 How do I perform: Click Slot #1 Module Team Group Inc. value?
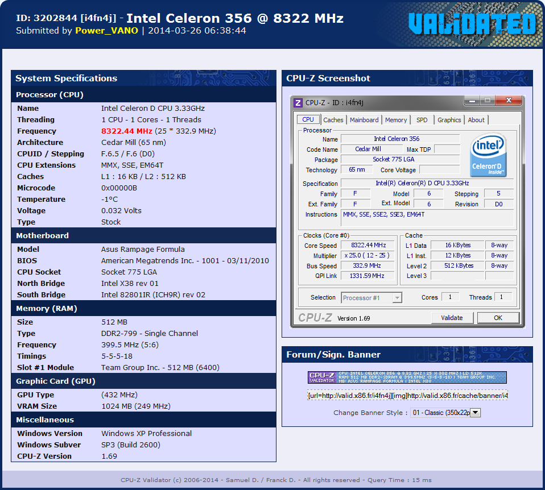(160, 367)
